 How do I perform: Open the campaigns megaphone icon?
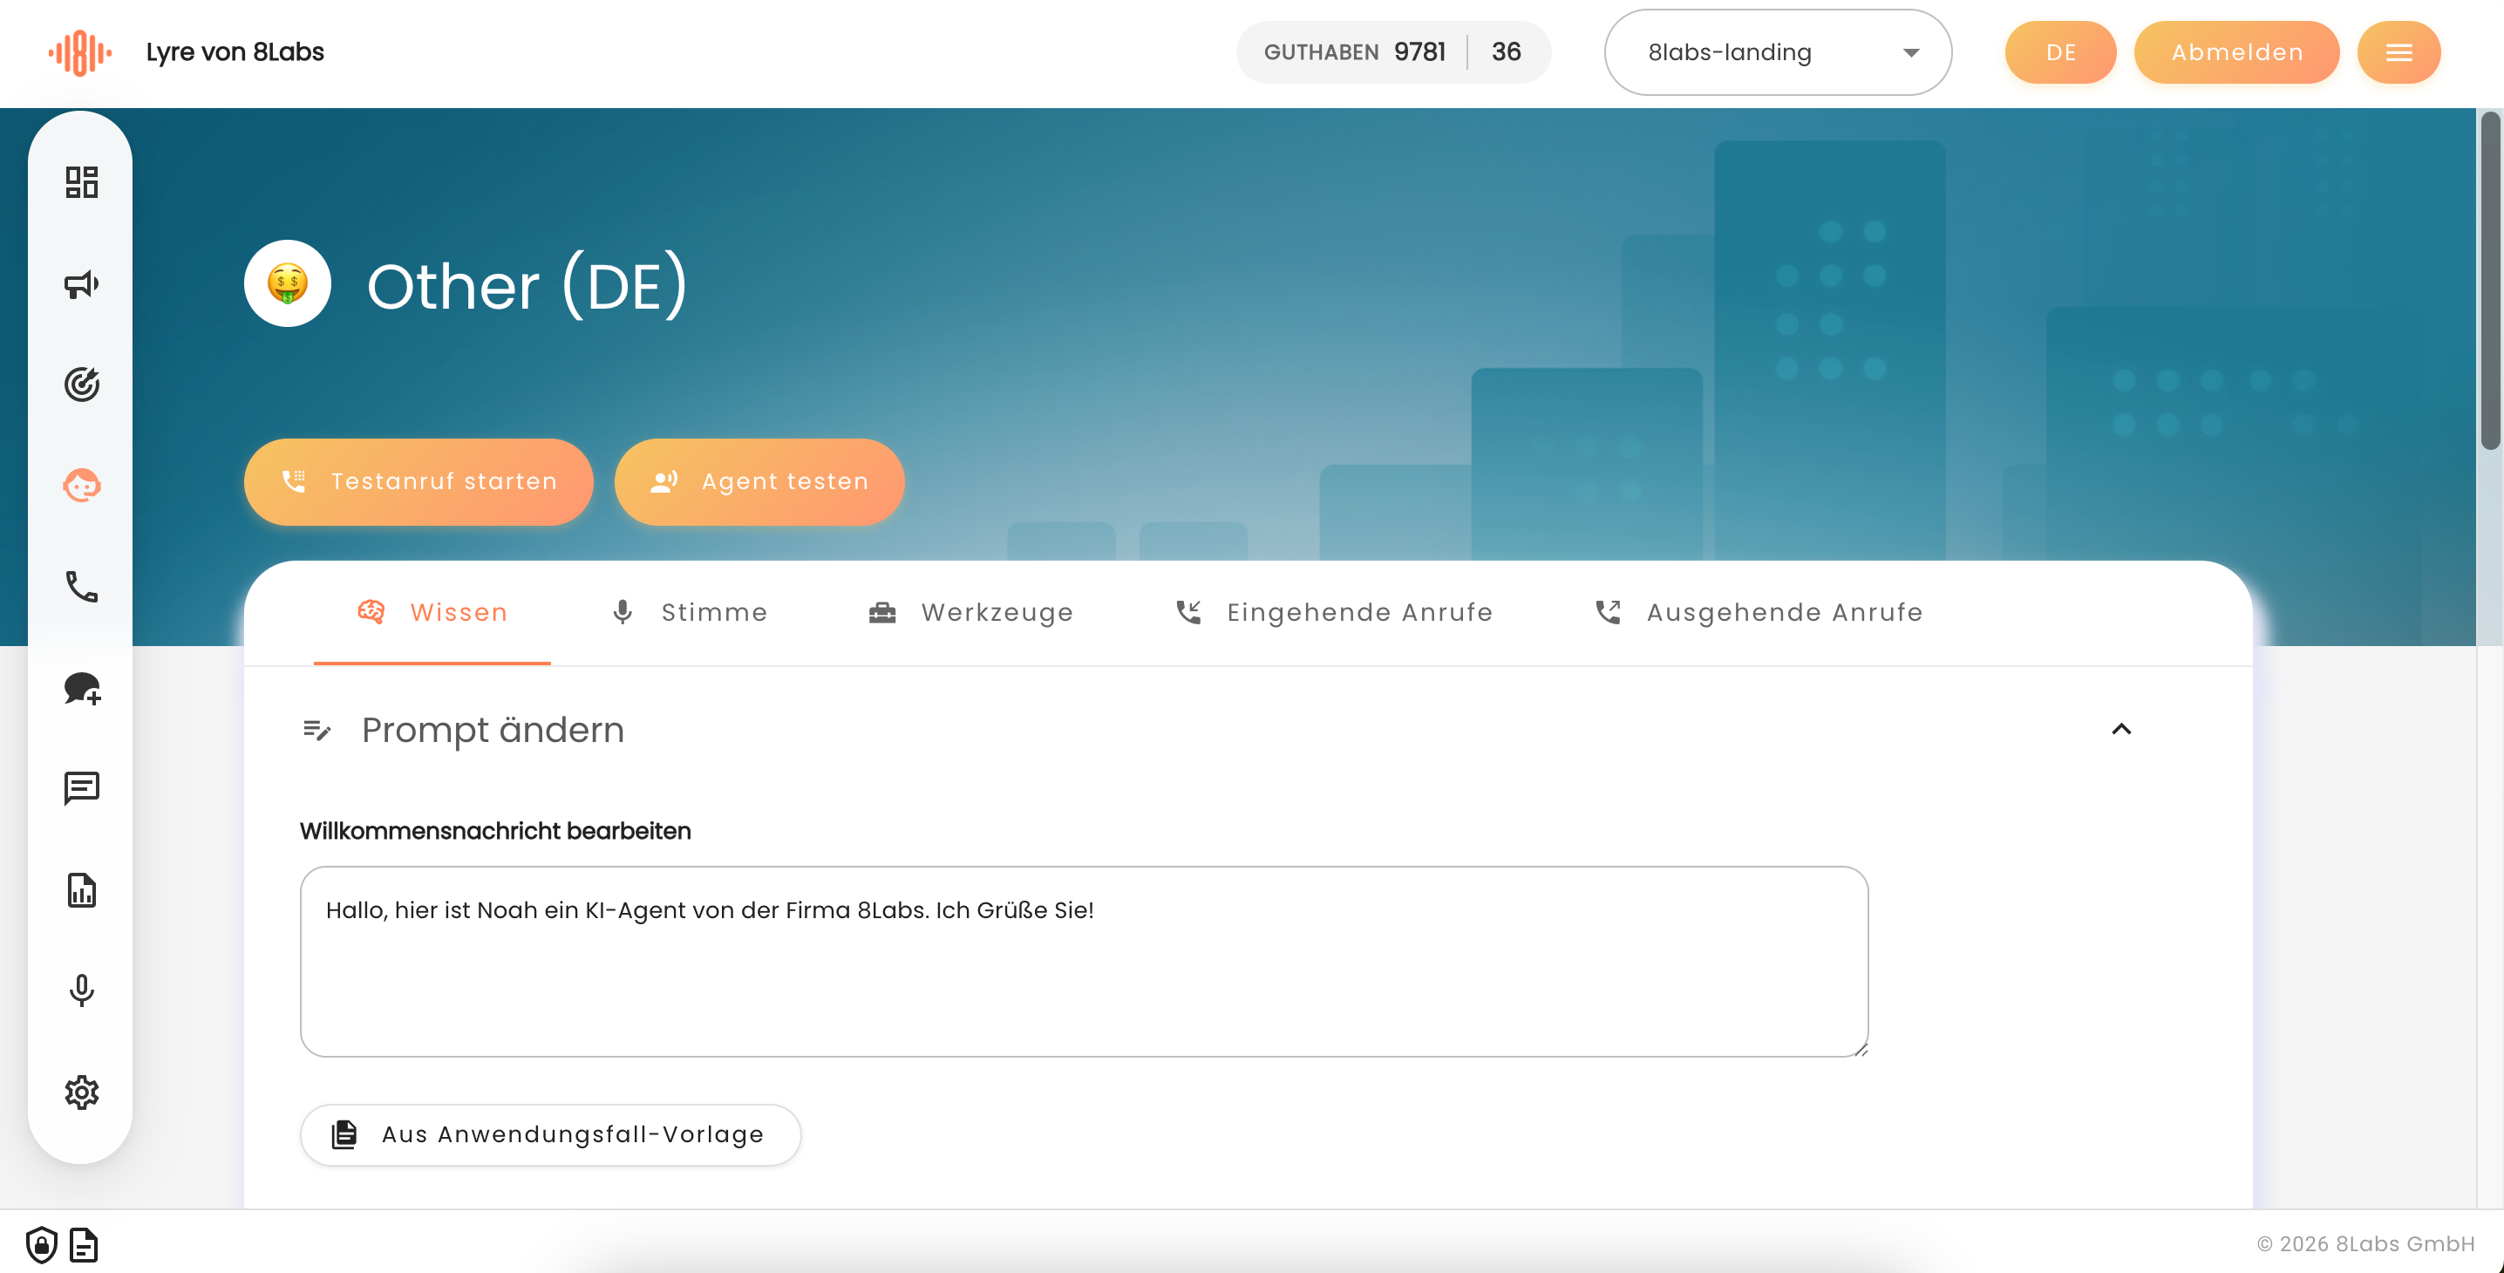click(x=82, y=283)
